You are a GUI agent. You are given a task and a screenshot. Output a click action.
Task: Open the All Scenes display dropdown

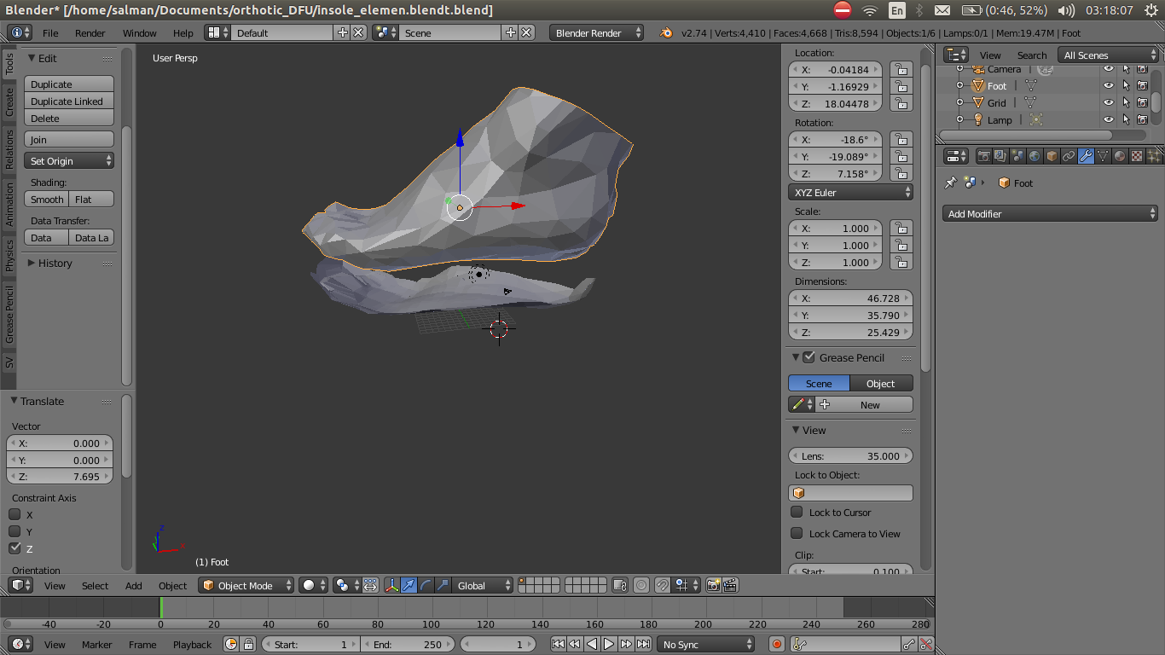pos(1109,54)
